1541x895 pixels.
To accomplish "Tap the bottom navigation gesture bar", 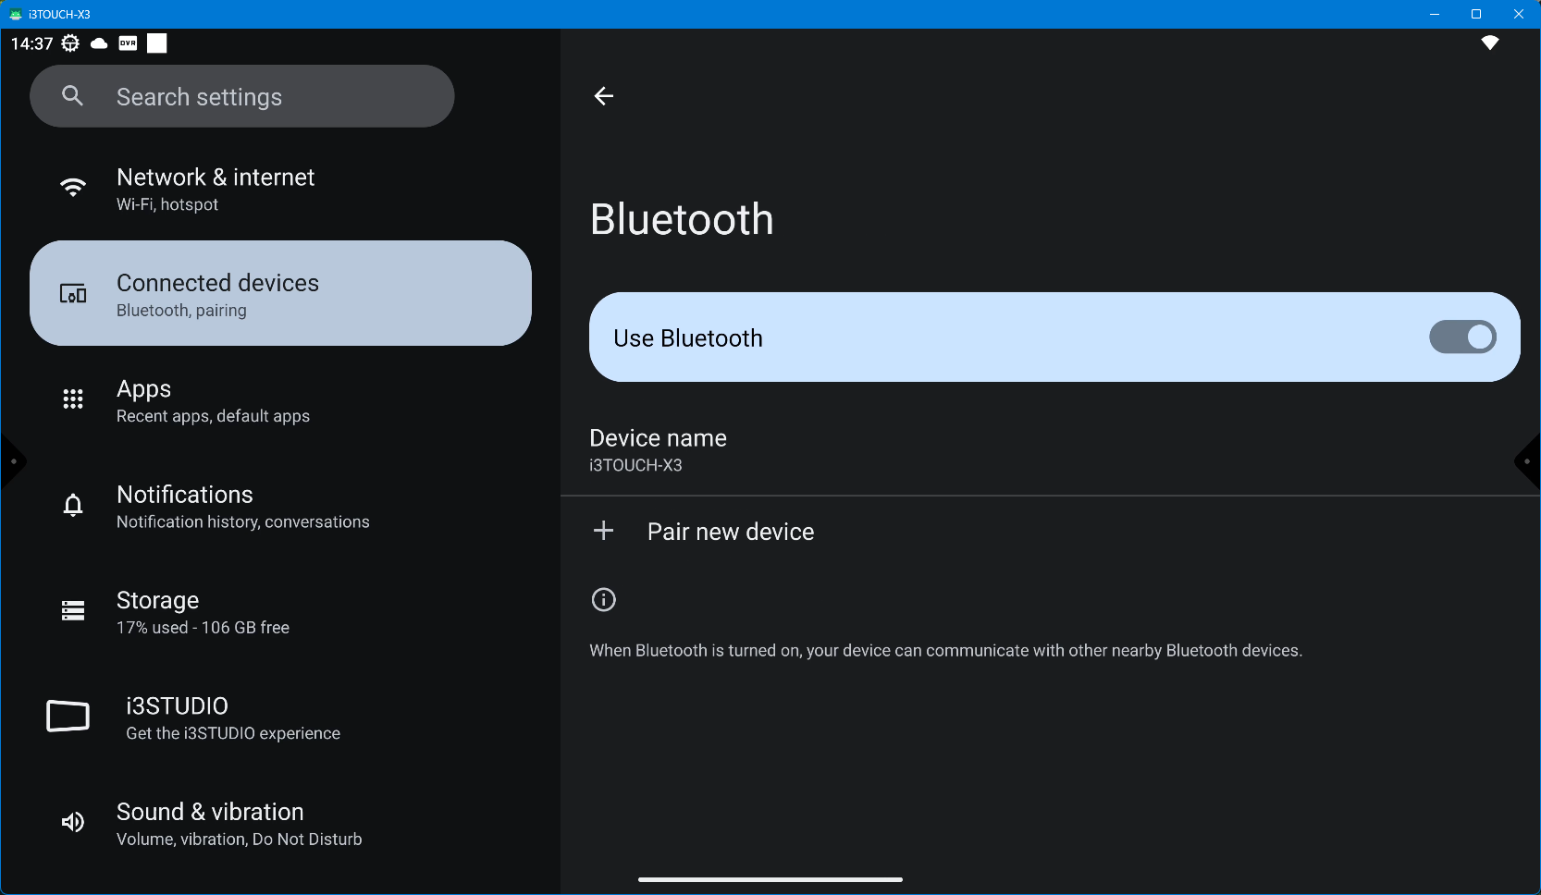I will click(770, 879).
